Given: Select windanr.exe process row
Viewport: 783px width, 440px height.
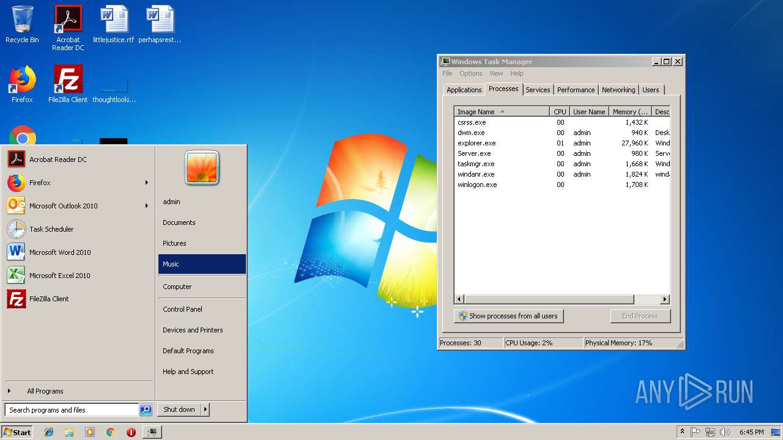Looking at the screenshot, I should [562, 174].
